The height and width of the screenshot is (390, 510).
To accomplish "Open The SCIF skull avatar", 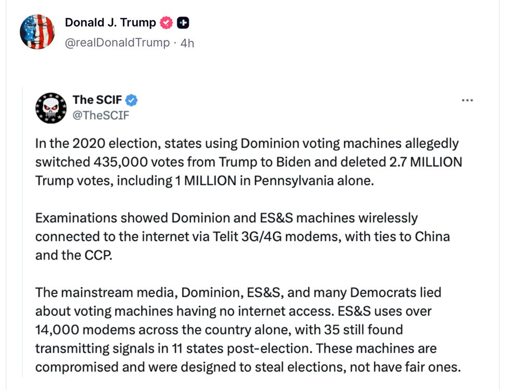I will pos(50,107).
